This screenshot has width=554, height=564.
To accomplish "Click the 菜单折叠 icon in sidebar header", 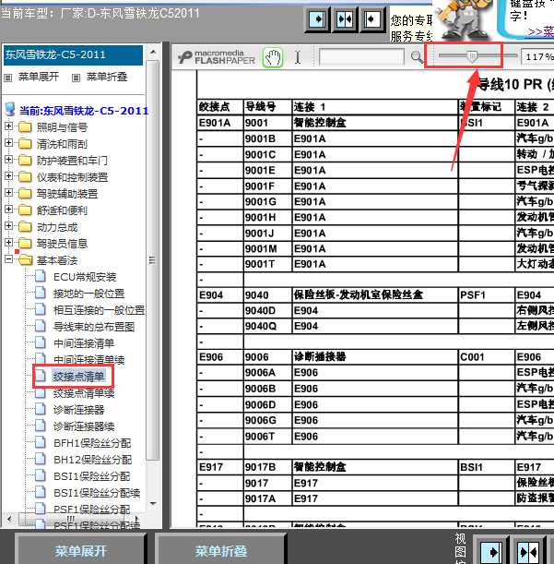I will point(76,78).
